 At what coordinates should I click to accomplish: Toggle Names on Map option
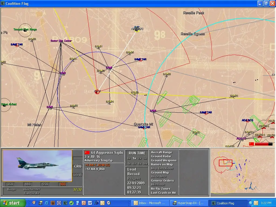162,164
